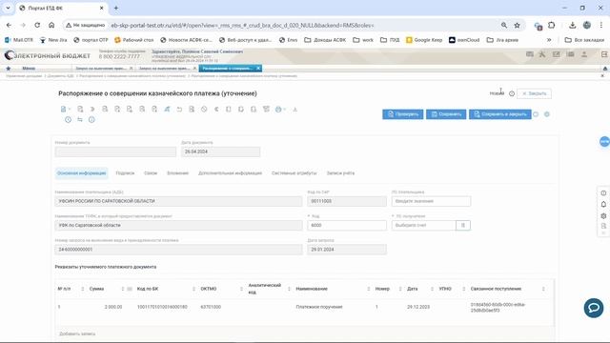
Task: Open the Google Keep bookmark
Action: pyautogui.click(x=424, y=40)
